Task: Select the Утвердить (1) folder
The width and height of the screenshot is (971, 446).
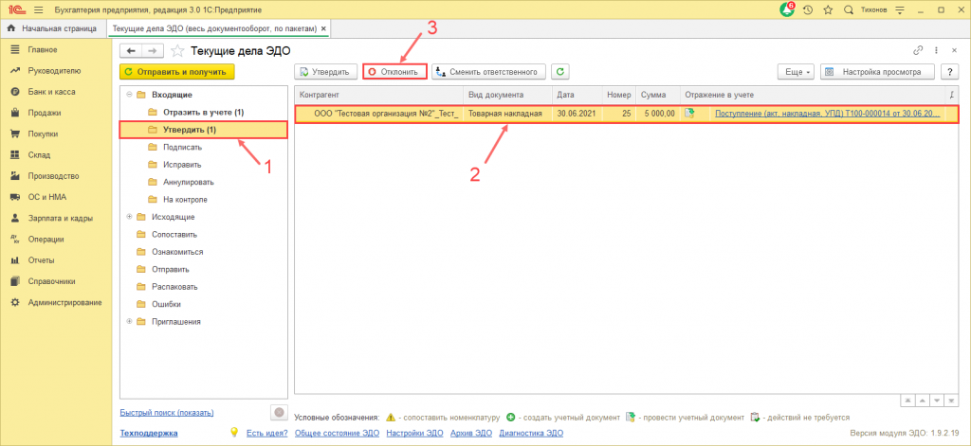Action: click(x=203, y=130)
